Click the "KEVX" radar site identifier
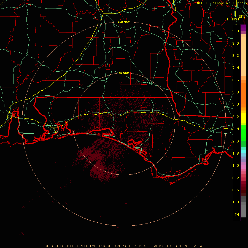This screenshot has width=248, height=248. pos(159,246)
